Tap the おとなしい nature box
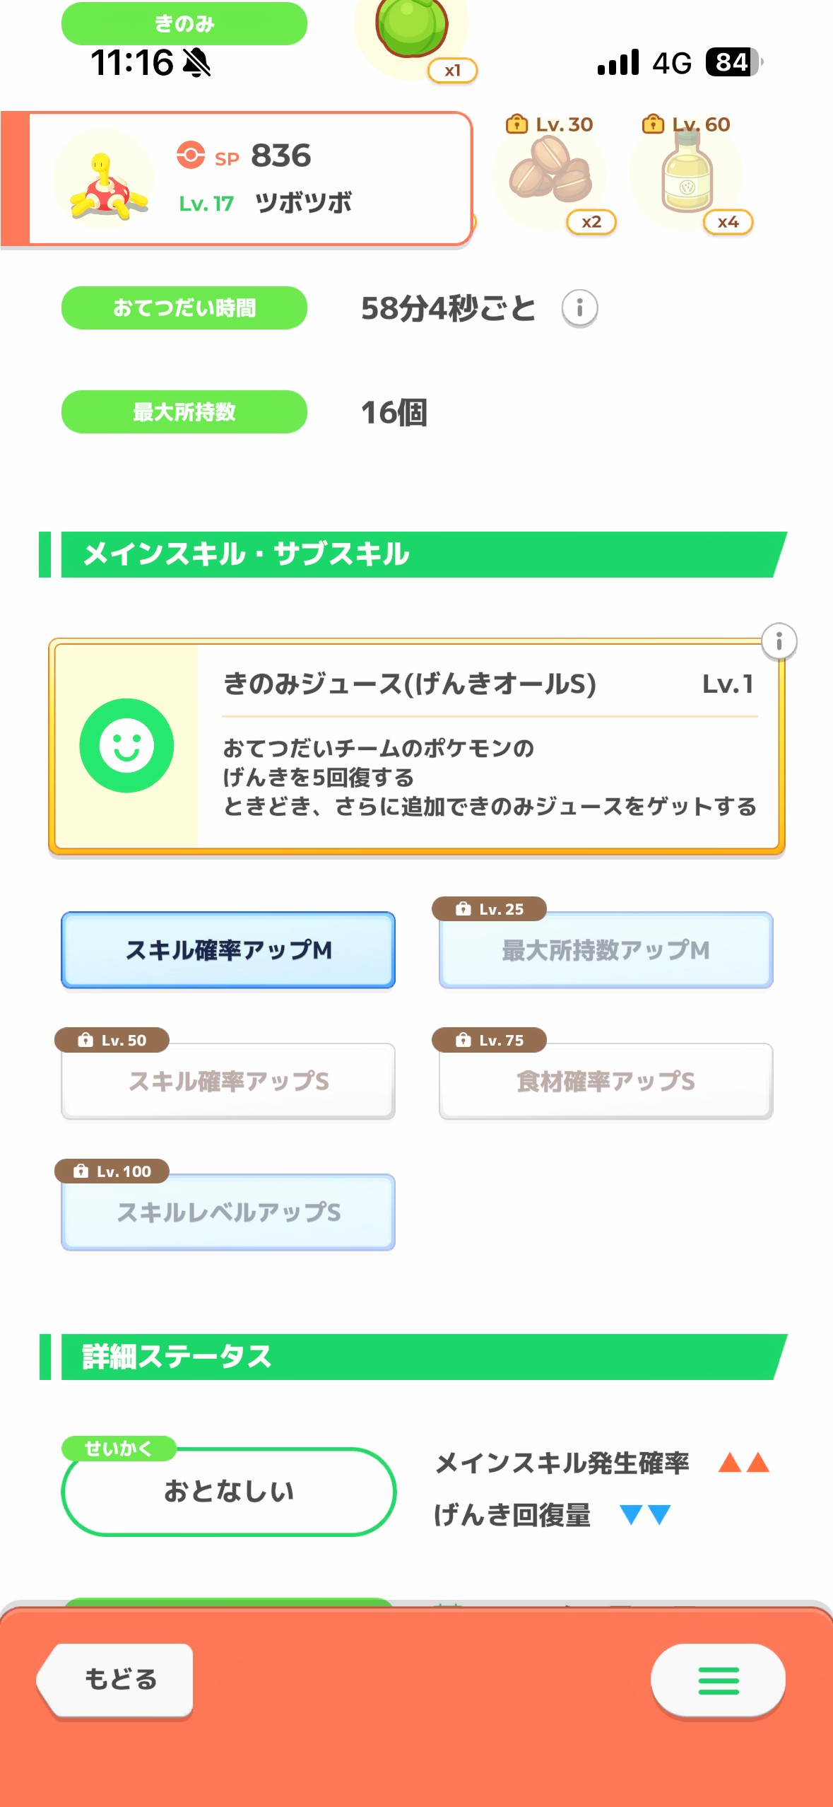 pos(228,1491)
